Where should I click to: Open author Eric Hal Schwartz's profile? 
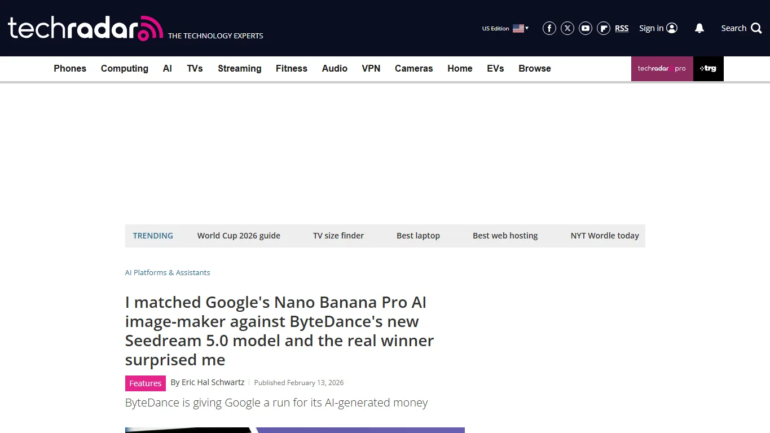point(213,382)
